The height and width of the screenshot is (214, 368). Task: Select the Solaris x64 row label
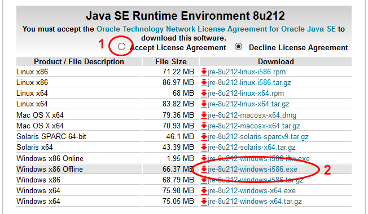point(34,148)
